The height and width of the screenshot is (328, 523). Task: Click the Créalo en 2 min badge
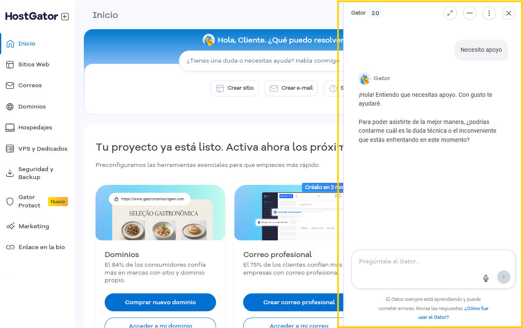[x=323, y=187]
